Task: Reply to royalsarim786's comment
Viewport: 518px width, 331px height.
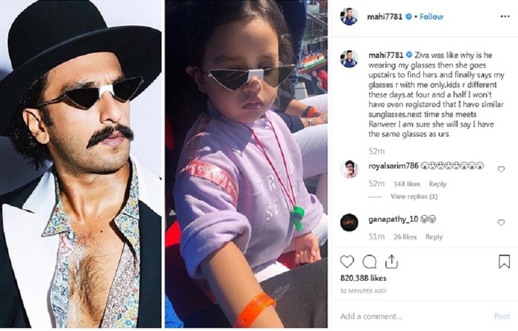Action: 437,184
